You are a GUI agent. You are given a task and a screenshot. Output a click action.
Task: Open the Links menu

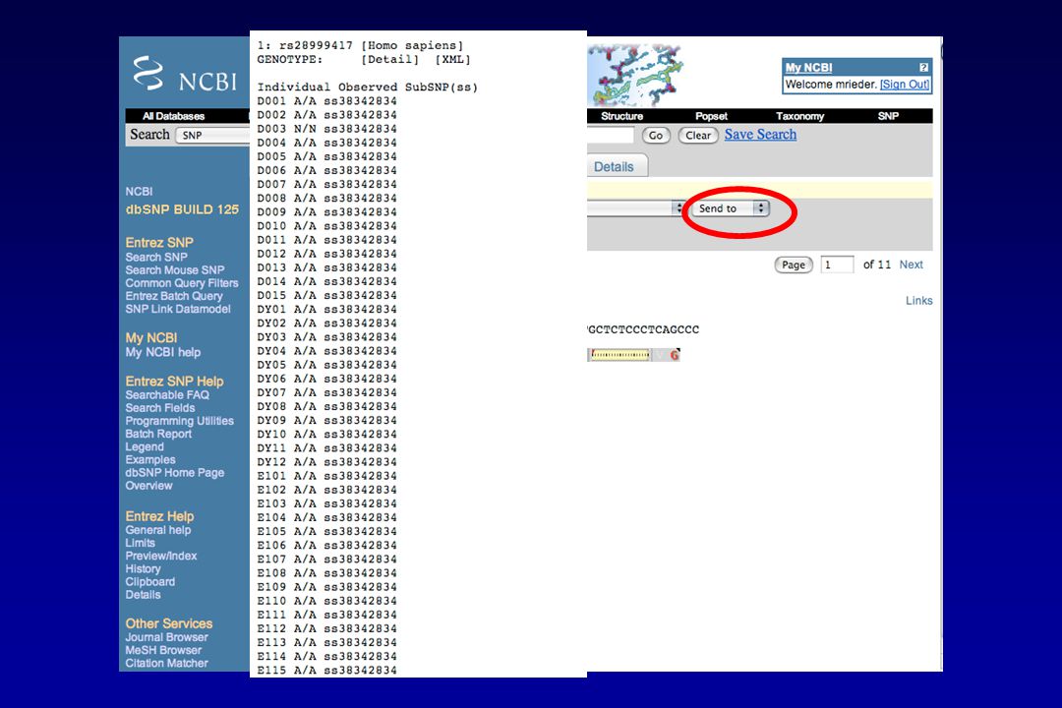click(x=919, y=301)
